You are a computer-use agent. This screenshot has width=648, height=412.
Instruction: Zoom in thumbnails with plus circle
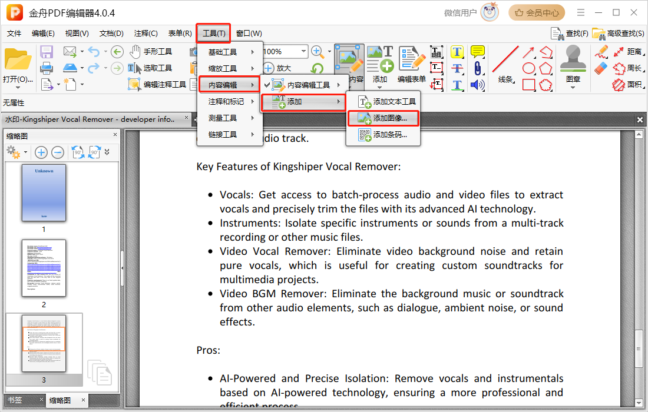tap(41, 152)
